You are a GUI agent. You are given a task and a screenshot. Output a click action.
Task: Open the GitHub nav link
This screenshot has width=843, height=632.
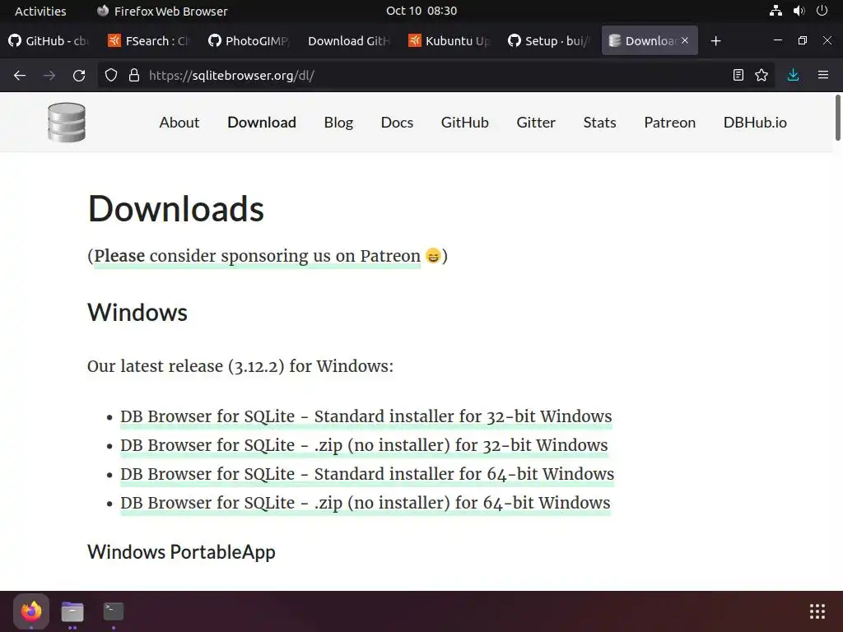click(x=465, y=123)
